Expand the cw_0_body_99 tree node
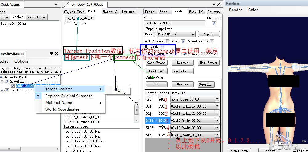This screenshot has height=152, width=308. [2, 90]
